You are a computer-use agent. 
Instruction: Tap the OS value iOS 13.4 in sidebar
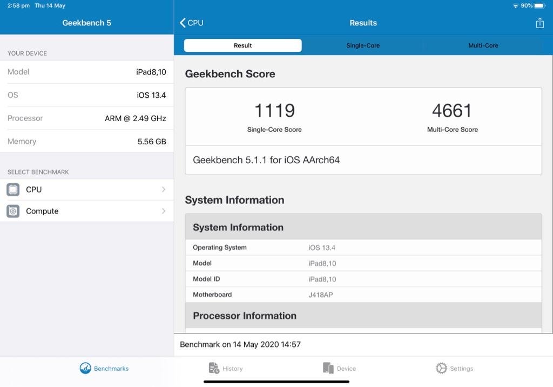pyautogui.click(x=151, y=95)
